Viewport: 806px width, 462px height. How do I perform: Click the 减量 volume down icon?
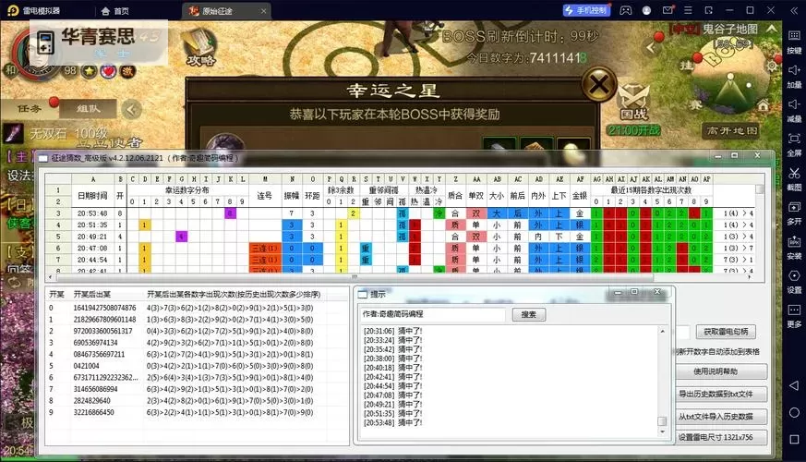[x=794, y=110]
